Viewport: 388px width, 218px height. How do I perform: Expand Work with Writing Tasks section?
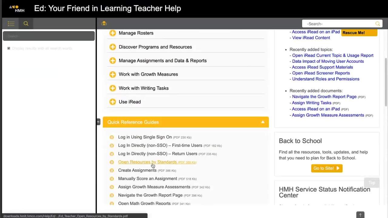[x=144, y=88]
